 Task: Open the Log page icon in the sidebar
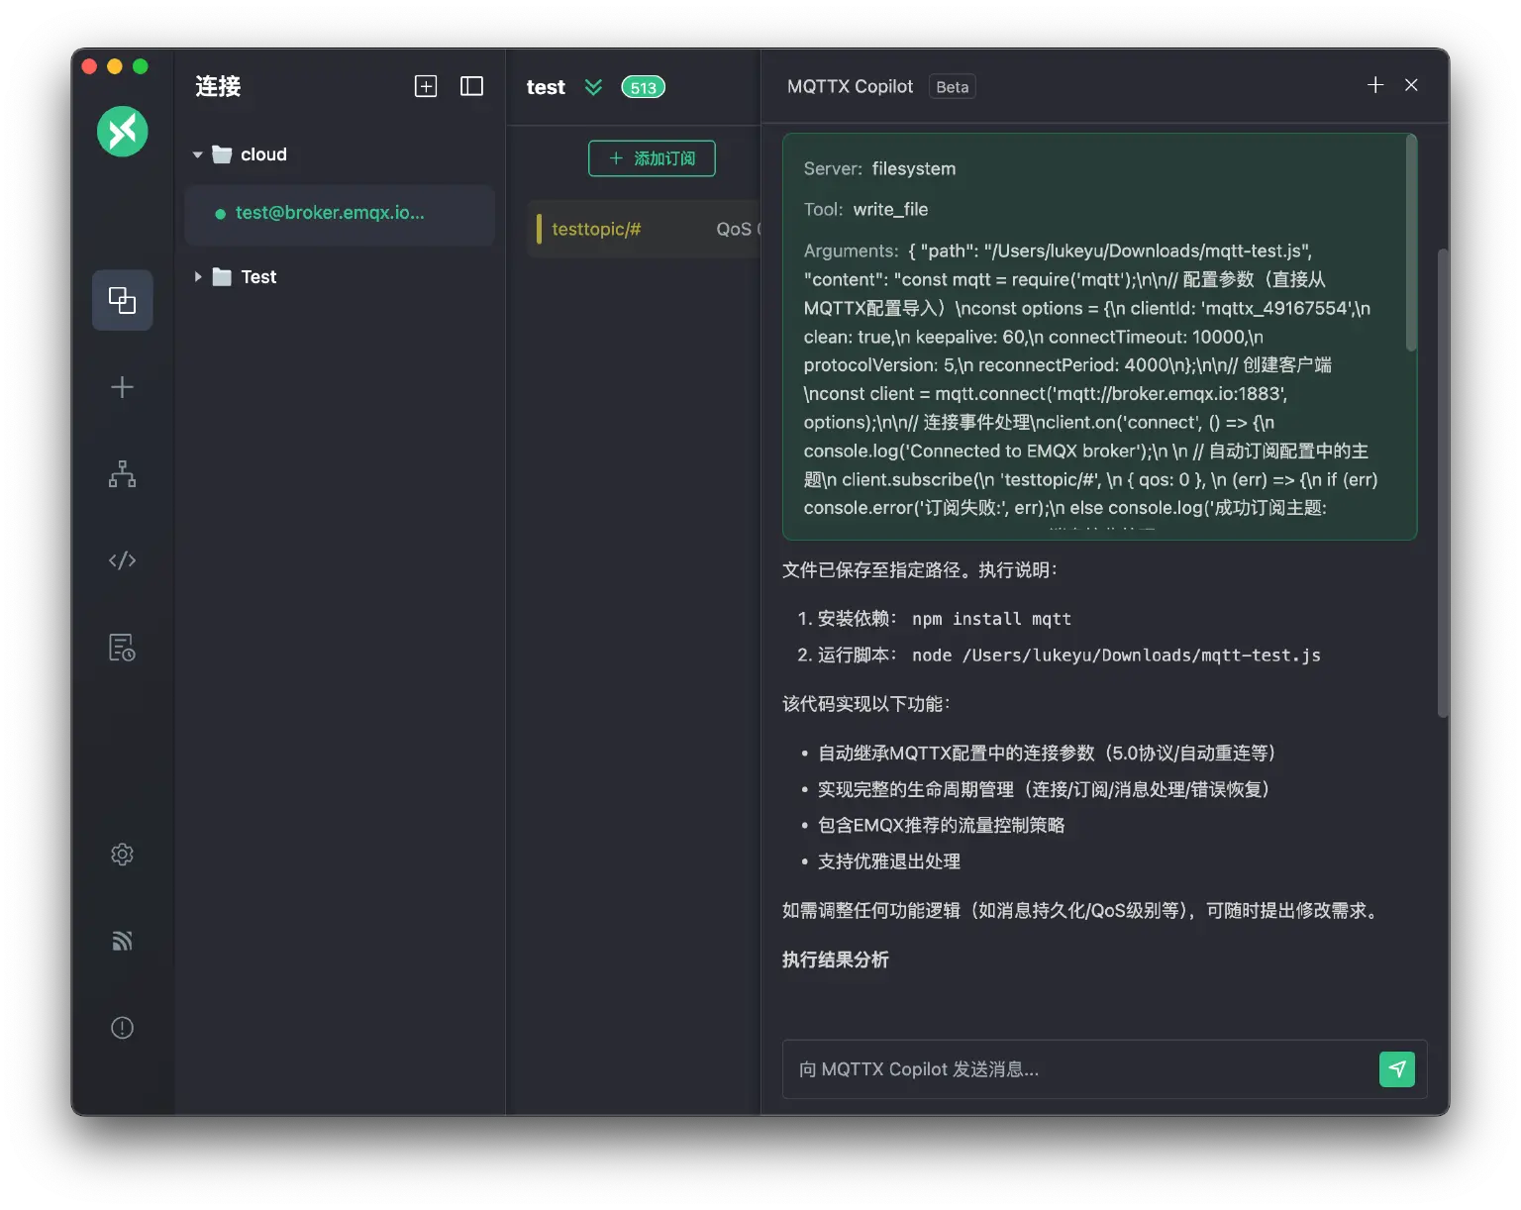122,648
